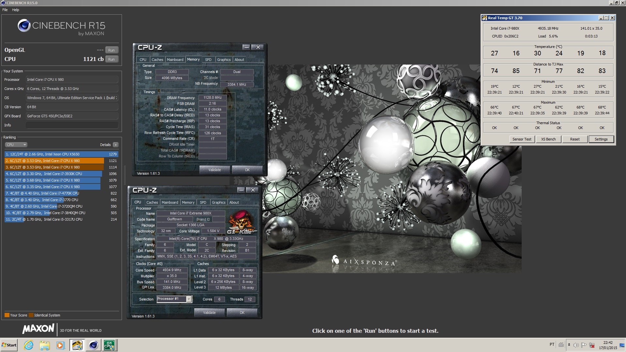Click the PT input language indicator
The image size is (626, 352).
(552, 345)
